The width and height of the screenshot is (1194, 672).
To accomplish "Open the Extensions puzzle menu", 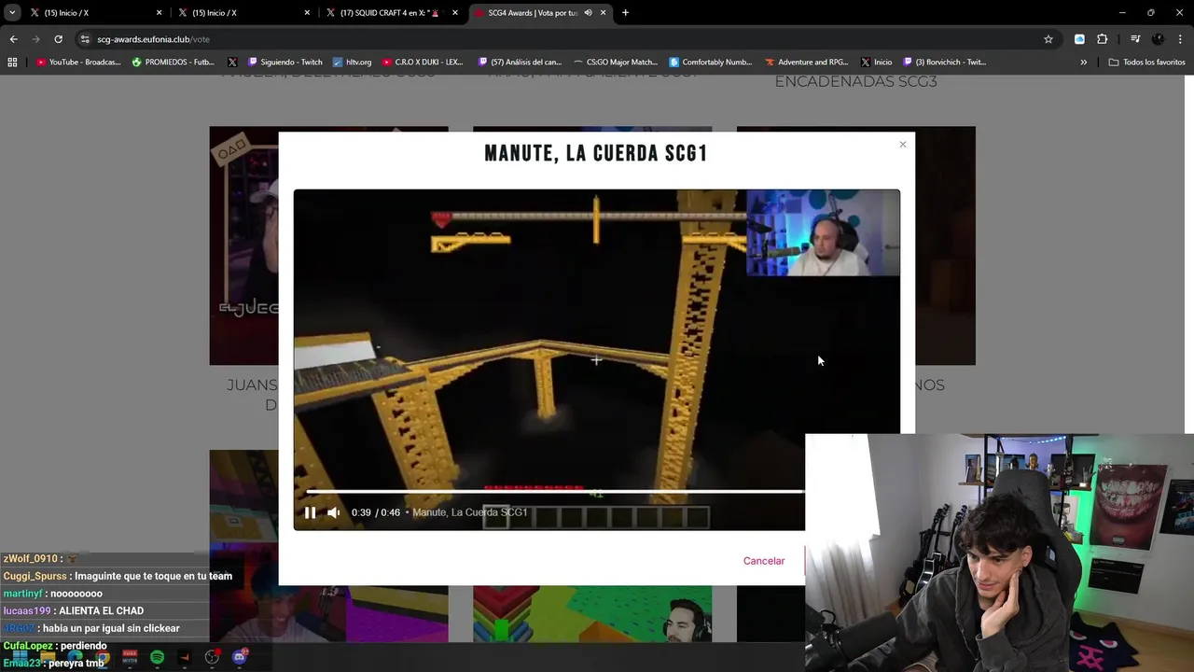I will (1103, 39).
